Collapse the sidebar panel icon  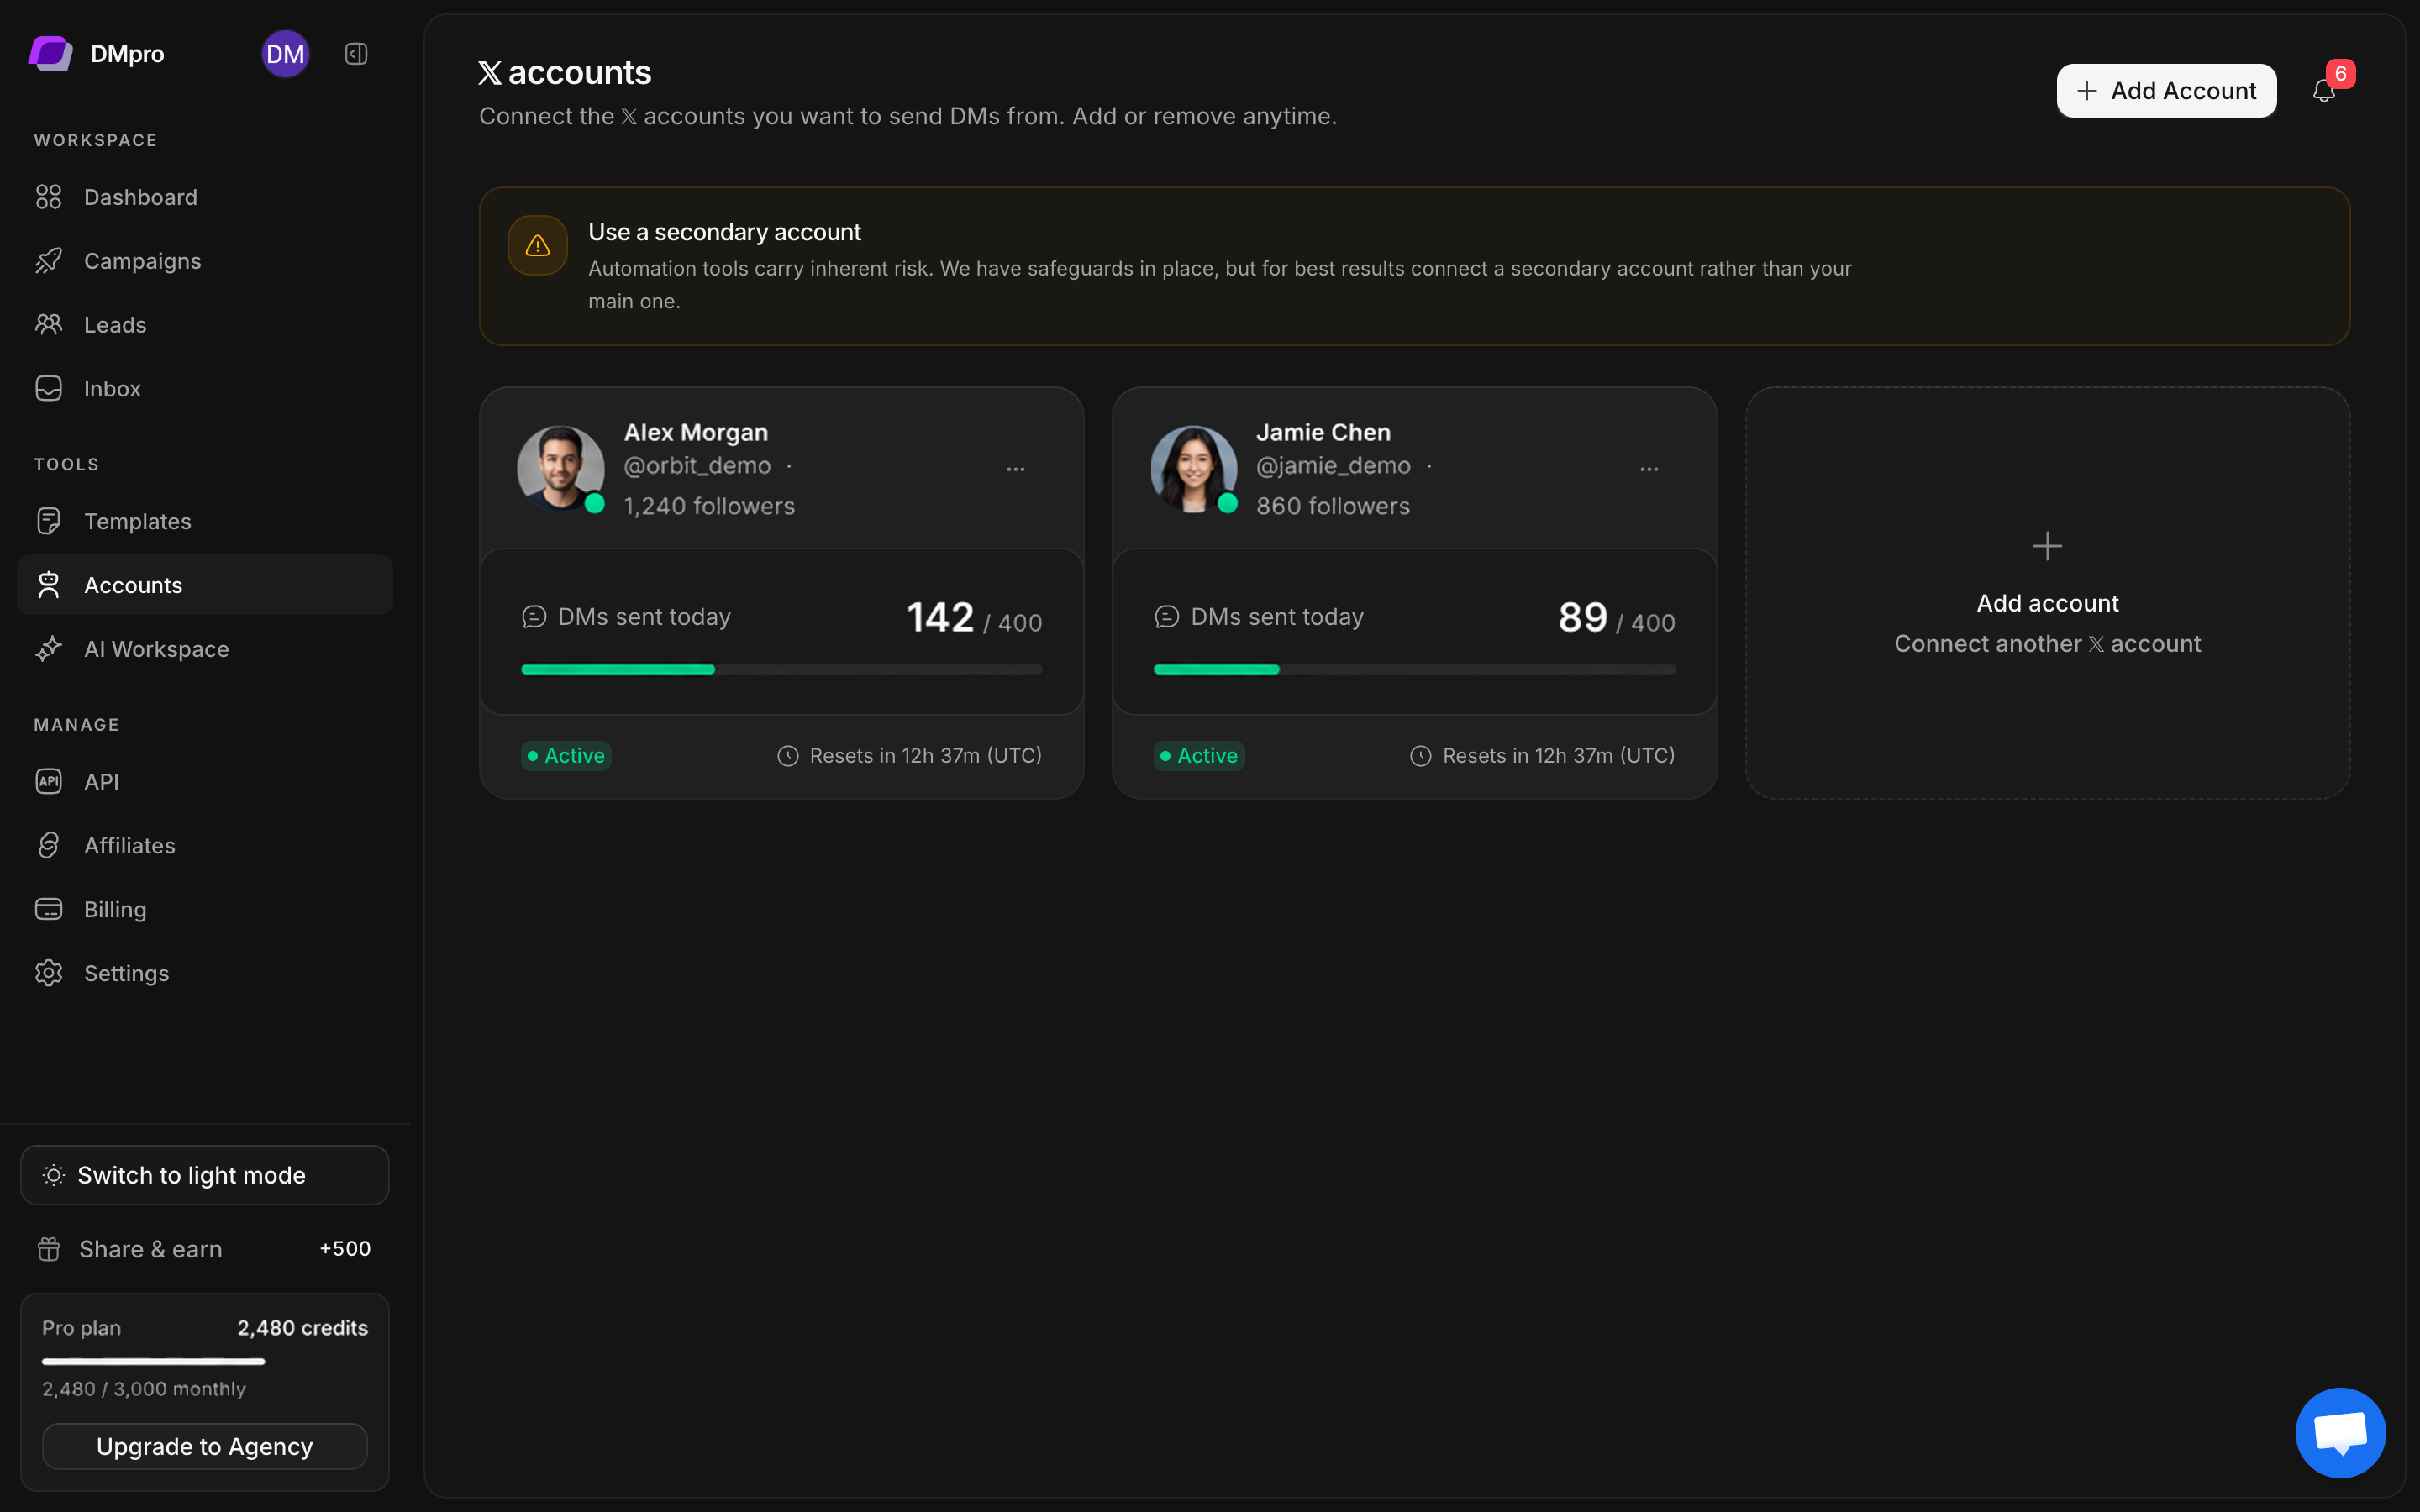pyautogui.click(x=356, y=54)
